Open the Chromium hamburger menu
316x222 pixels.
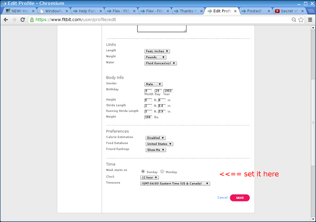310,20
